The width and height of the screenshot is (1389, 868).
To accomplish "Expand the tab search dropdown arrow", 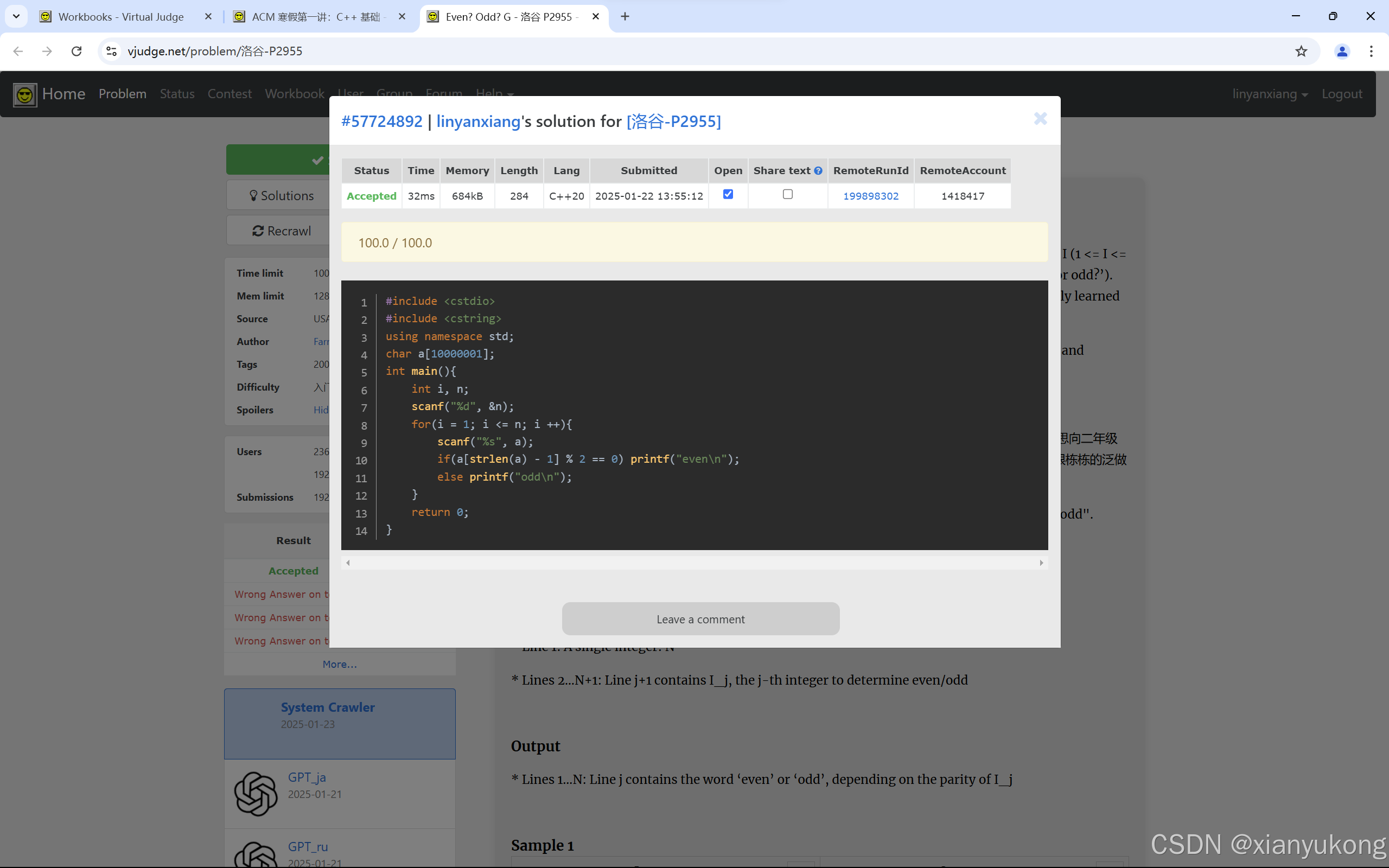I will coord(16,17).
